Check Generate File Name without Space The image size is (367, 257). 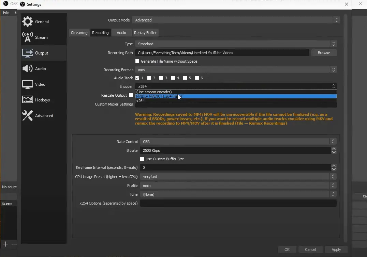click(x=137, y=61)
